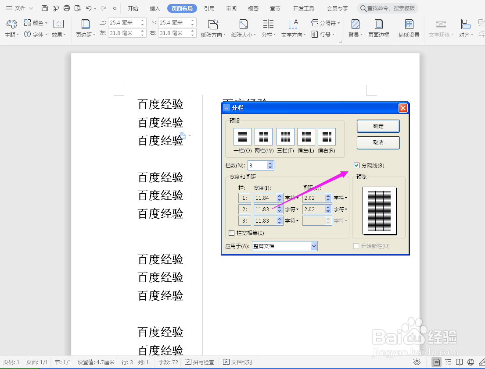This screenshot has width=485, height=369.
Task: Click the column count (栏数) input field
Action: (258, 166)
